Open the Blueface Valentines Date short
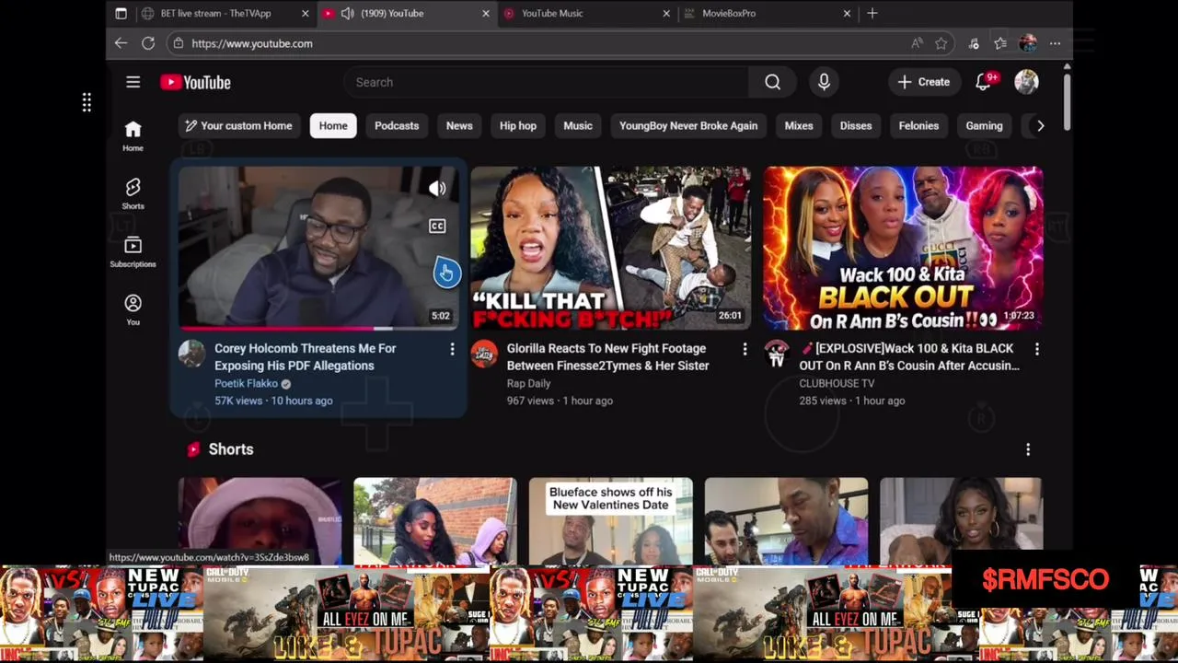This screenshot has width=1178, height=663. [610, 521]
